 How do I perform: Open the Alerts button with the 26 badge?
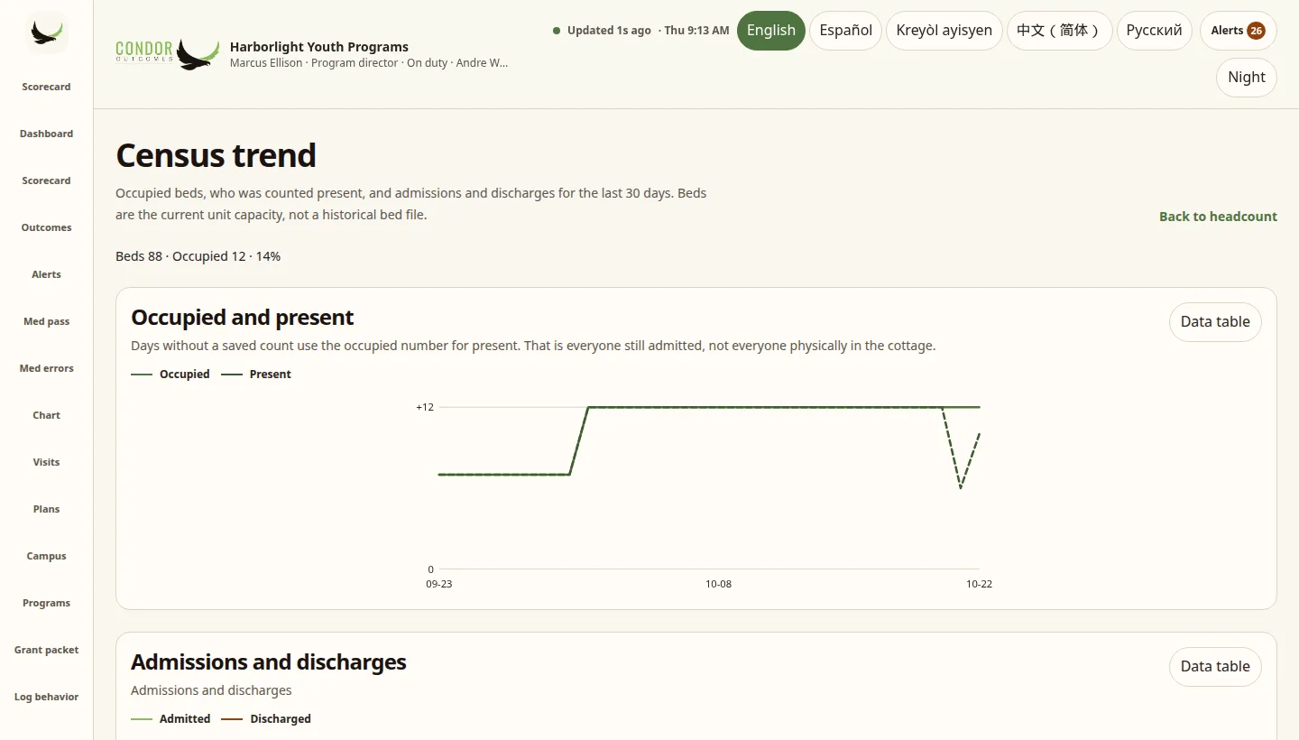point(1238,31)
